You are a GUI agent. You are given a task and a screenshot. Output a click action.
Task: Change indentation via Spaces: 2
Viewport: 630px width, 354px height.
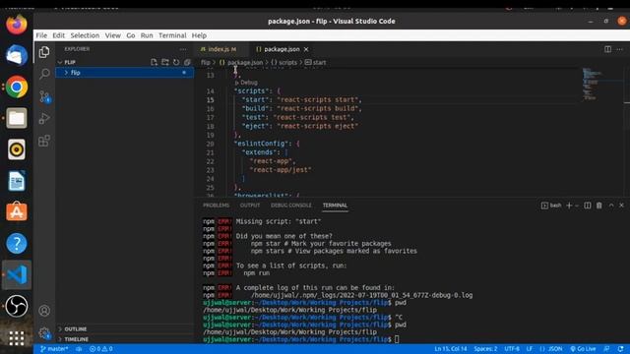tap(485, 349)
